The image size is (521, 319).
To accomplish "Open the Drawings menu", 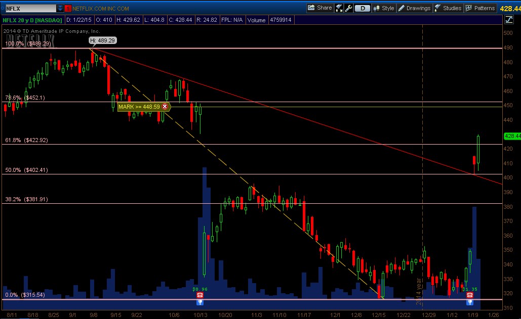I will point(414,8).
